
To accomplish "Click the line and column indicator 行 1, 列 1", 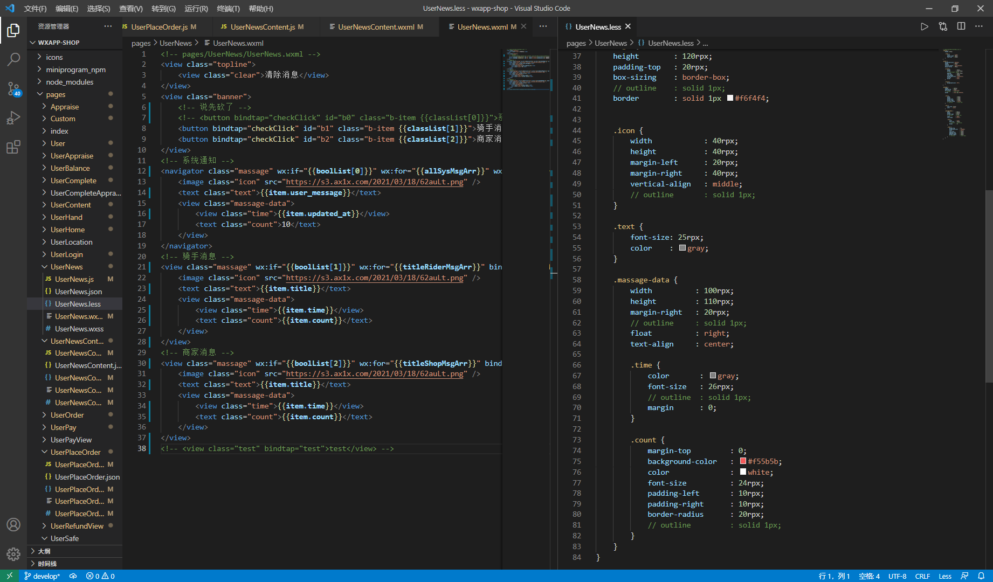I will (x=834, y=576).
